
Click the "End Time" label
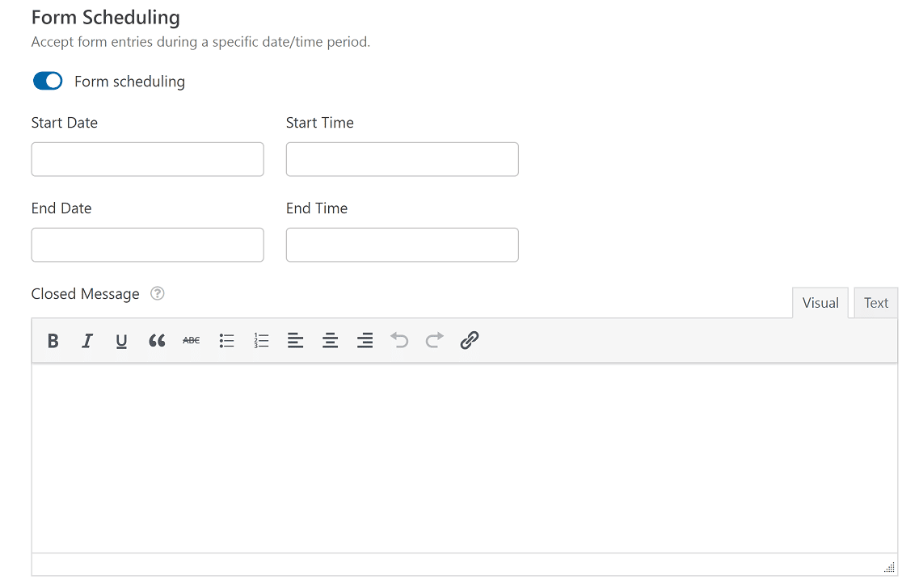tap(316, 208)
